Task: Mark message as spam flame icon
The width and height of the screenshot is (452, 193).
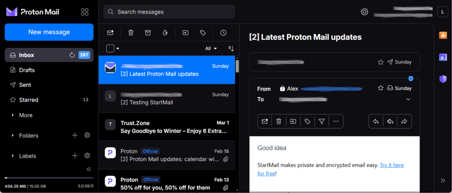Action: pos(165,33)
